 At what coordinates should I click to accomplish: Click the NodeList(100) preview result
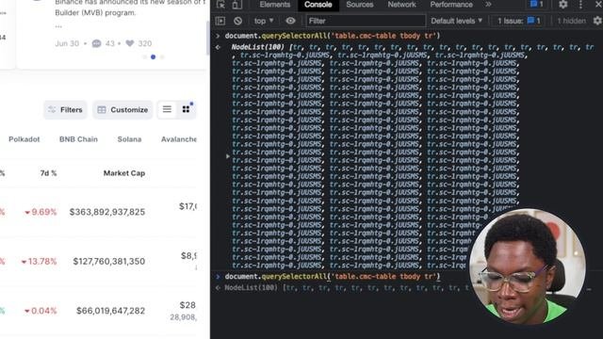pos(346,287)
